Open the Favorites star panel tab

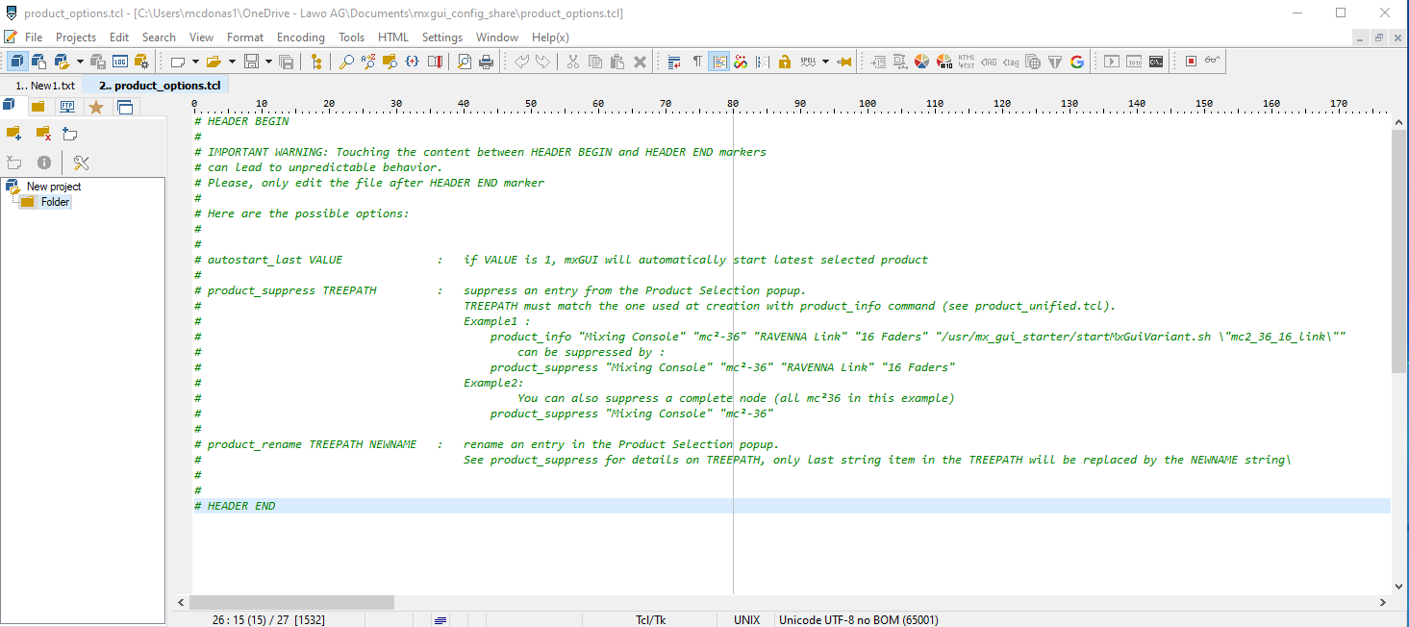click(96, 107)
